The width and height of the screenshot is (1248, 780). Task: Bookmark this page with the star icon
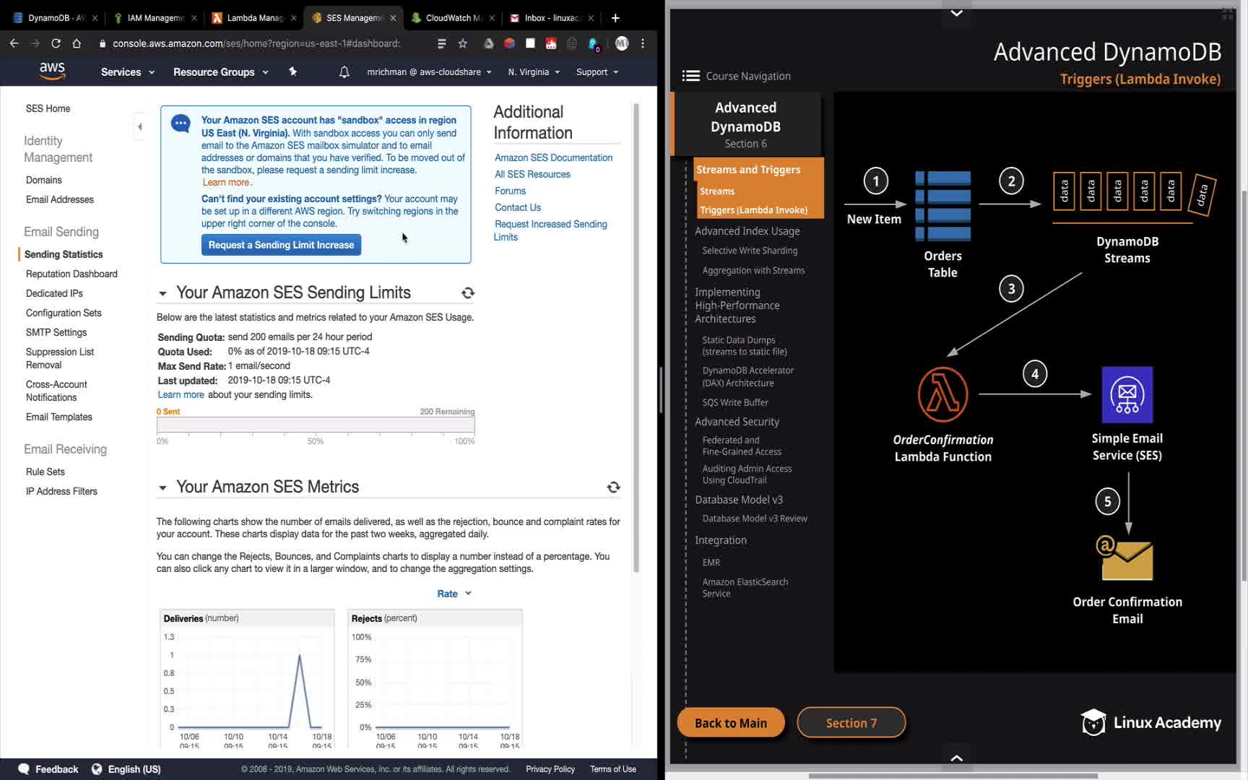[463, 43]
